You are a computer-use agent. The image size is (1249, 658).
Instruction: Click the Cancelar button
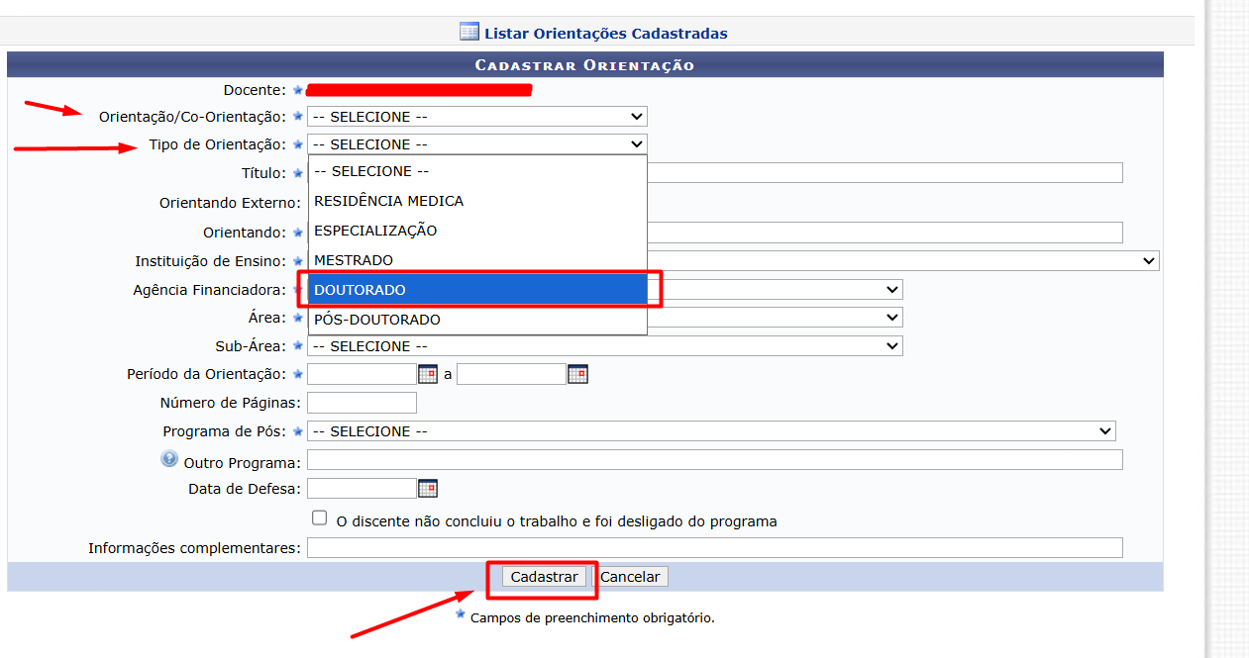click(x=630, y=577)
